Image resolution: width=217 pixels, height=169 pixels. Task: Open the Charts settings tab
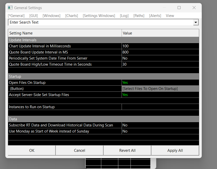(71, 16)
